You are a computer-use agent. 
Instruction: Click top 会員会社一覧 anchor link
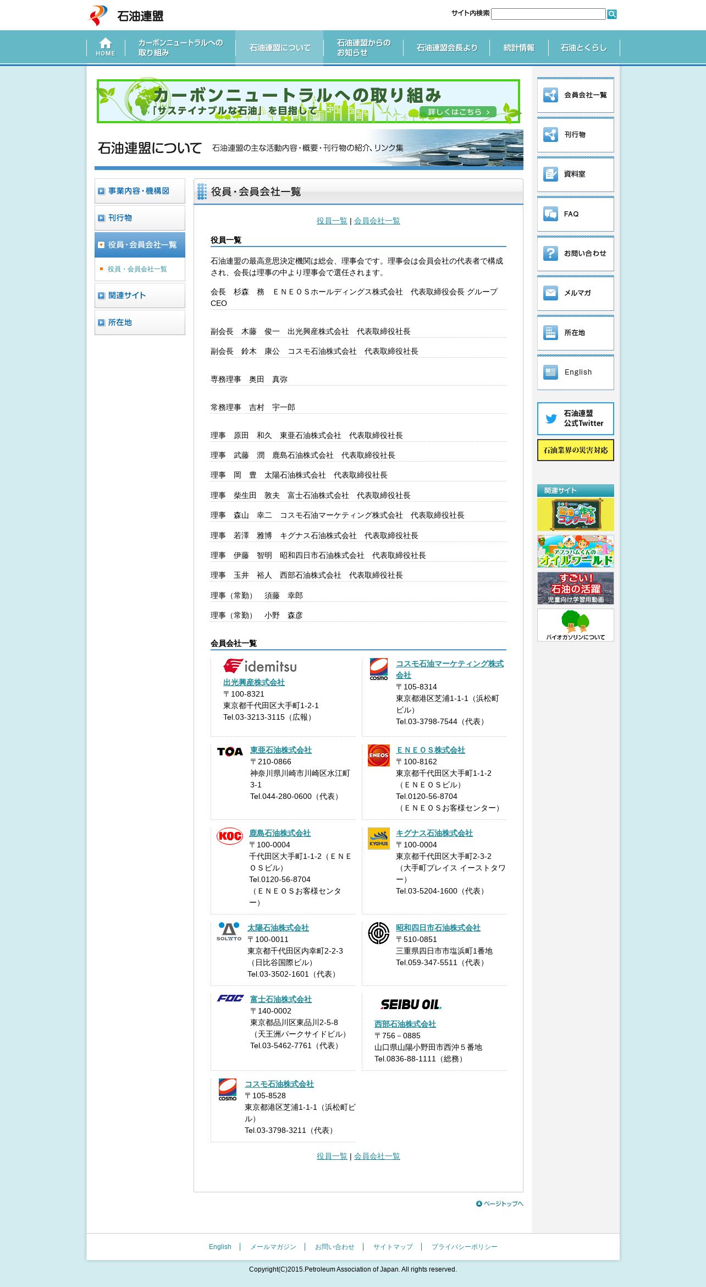tap(377, 221)
